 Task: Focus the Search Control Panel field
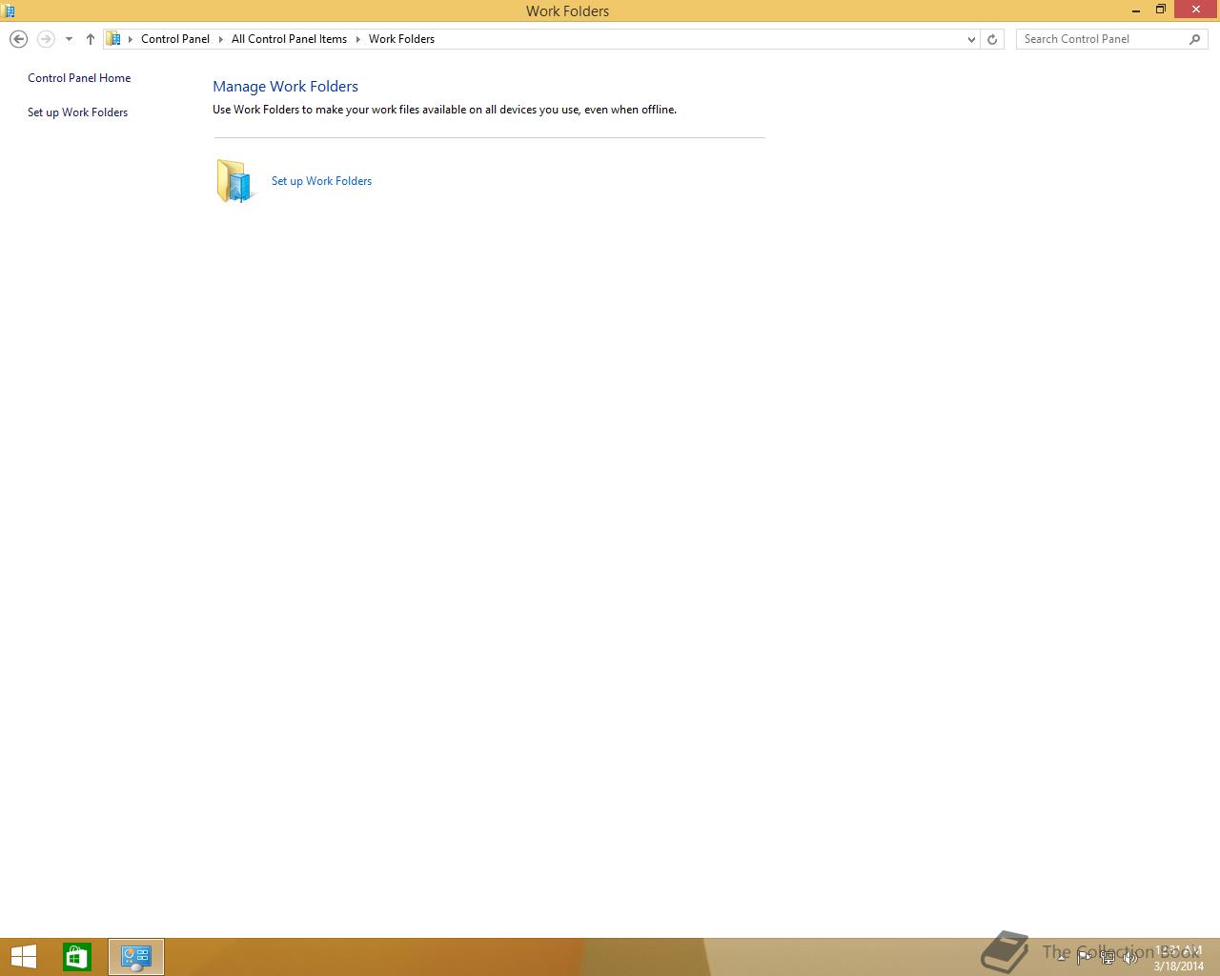point(1102,39)
